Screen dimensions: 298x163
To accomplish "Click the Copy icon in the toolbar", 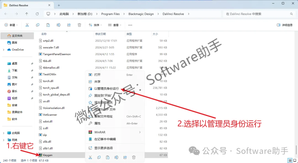I will (38, 25).
